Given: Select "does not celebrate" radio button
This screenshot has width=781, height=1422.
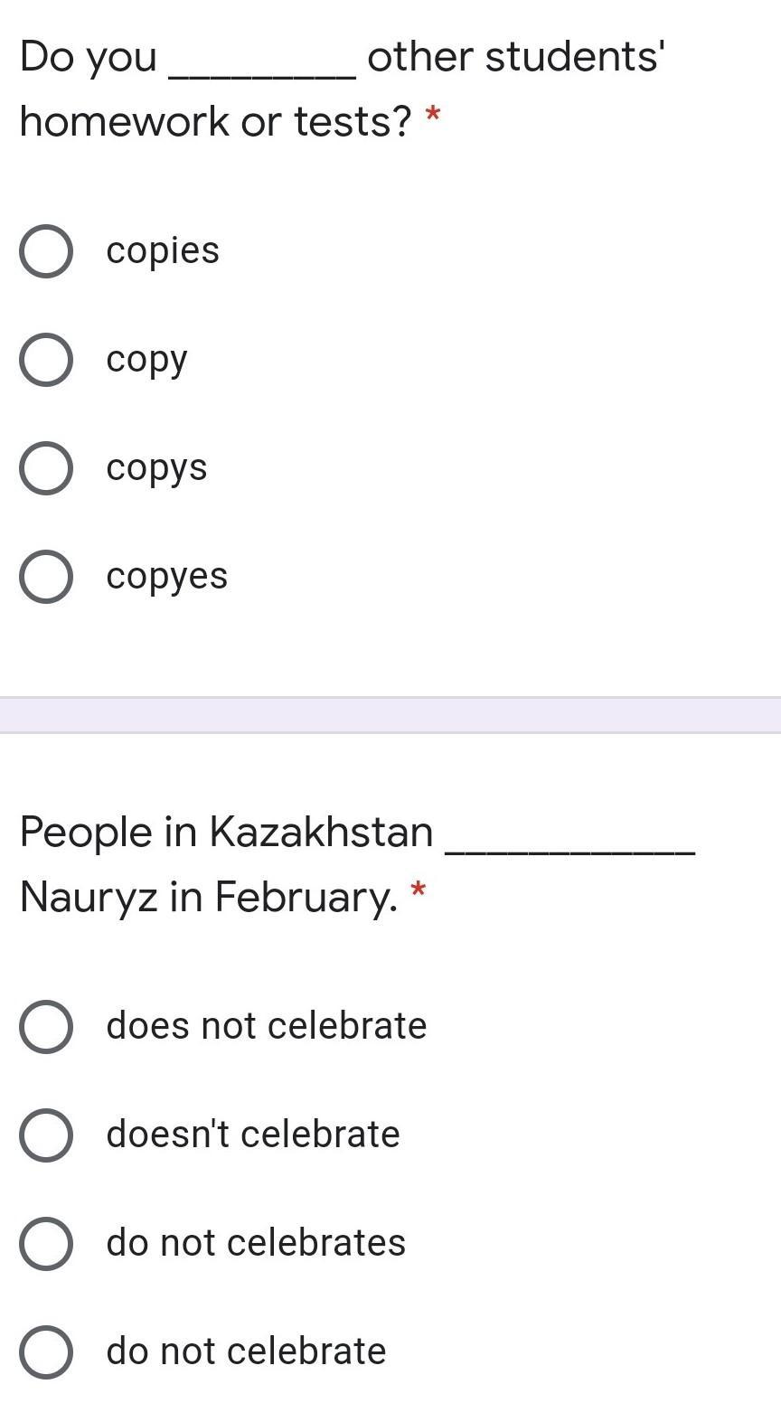Looking at the screenshot, I should coord(46,1027).
